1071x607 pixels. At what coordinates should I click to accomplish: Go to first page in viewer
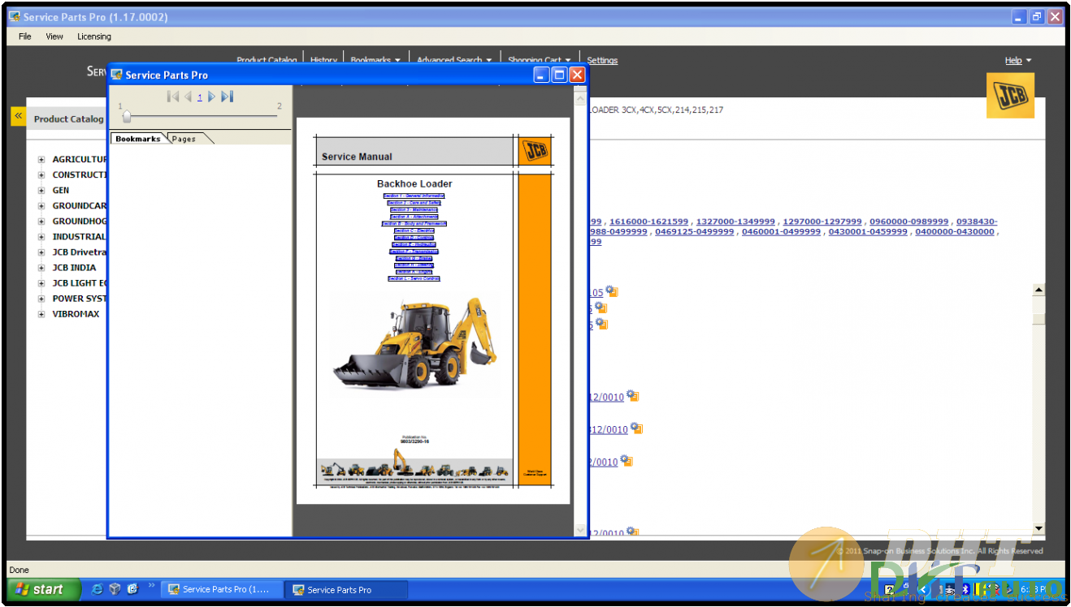coord(173,97)
